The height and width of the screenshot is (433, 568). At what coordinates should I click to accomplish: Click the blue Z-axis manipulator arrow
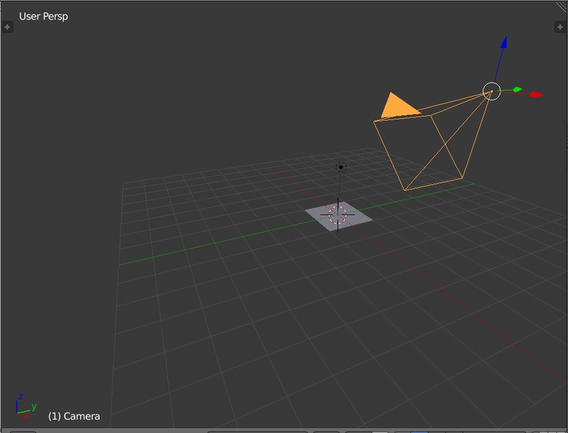pos(503,42)
